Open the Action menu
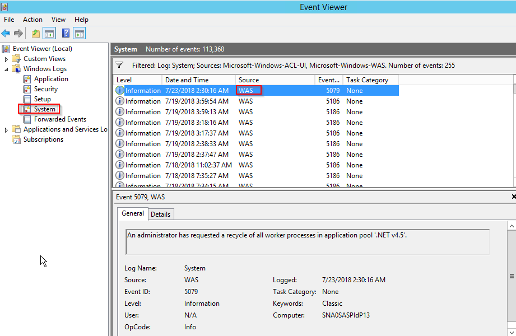The height and width of the screenshot is (336, 516). (x=32, y=20)
